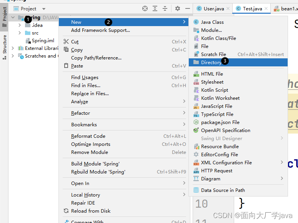Screen dimensions: 298x223
Task: Open the Open In submenu
Action: (124, 183)
